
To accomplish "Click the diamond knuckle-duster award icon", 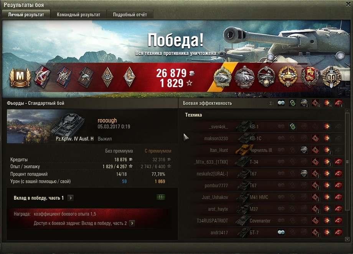I will pos(107,77).
